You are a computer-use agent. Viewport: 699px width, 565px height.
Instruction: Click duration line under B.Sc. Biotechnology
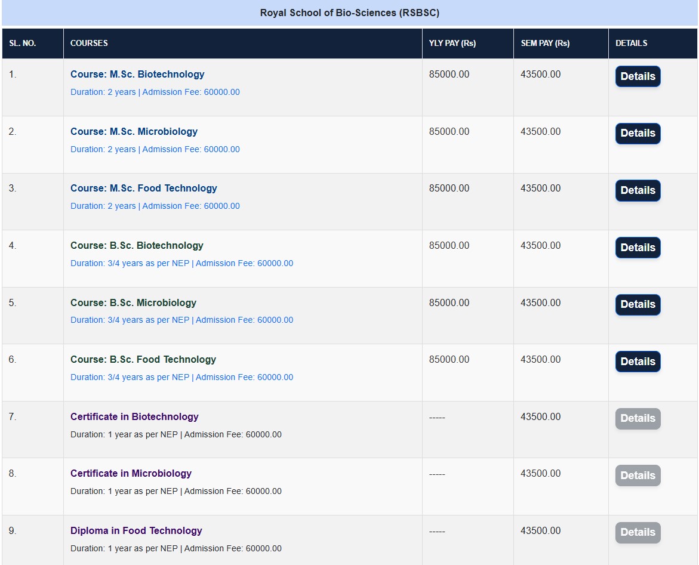tap(182, 263)
